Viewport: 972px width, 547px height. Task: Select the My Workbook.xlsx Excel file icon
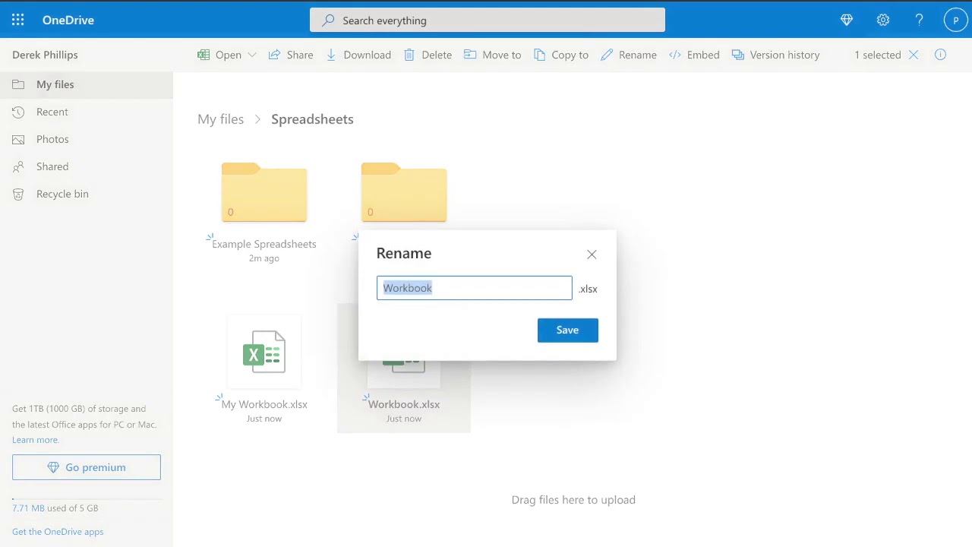264,352
